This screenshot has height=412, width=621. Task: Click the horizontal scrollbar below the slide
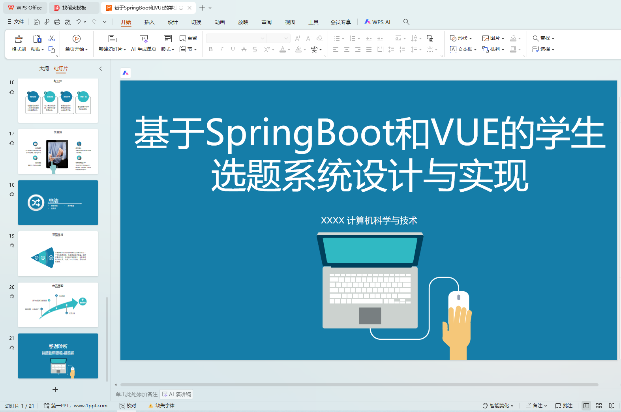[359, 385]
